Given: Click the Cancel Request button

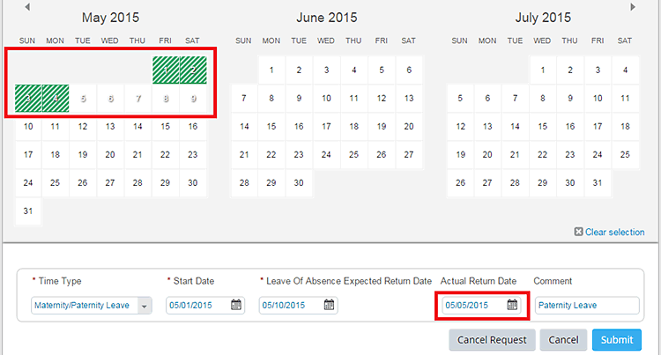Looking at the screenshot, I should click(493, 339).
